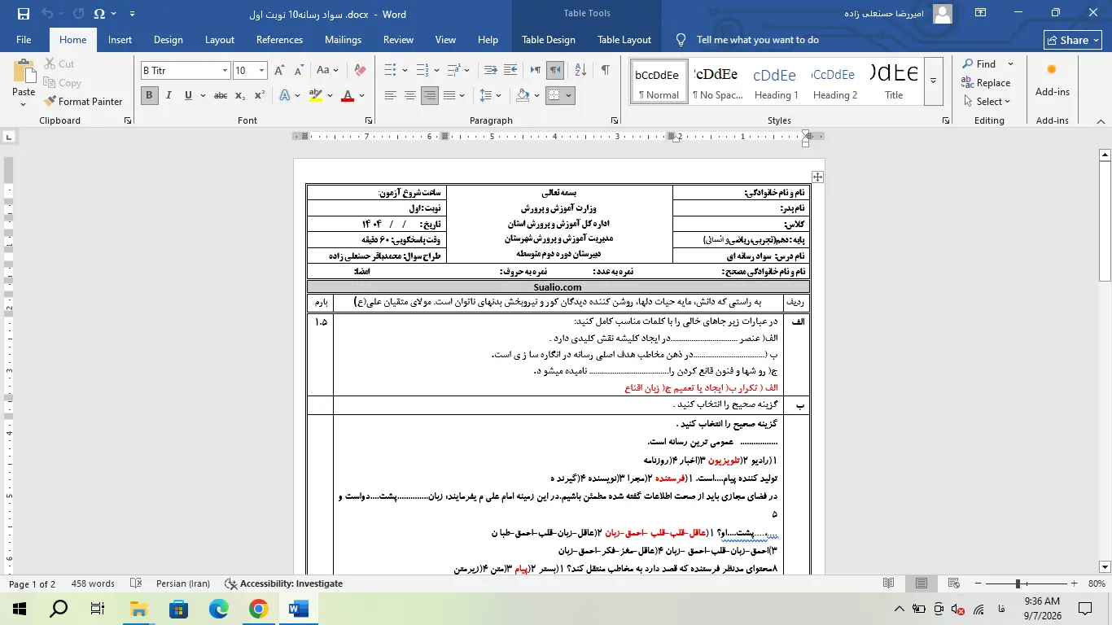This screenshot has width=1112, height=625.
Task: Apply the yellow text highlight color
Action: pyautogui.click(x=317, y=95)
